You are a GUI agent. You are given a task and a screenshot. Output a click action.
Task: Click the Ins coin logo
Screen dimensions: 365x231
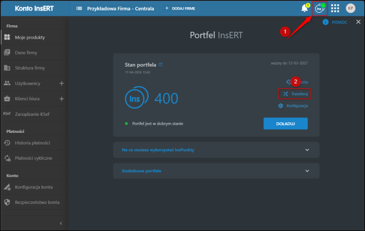(137, 98)
